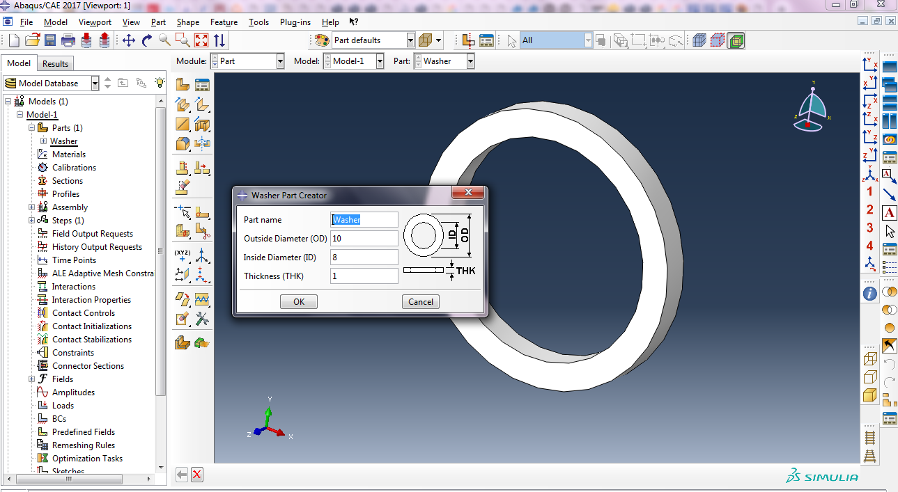Edit the Outside Diameter input field
This screenshot has height=492, width=898.
point(364,238)
